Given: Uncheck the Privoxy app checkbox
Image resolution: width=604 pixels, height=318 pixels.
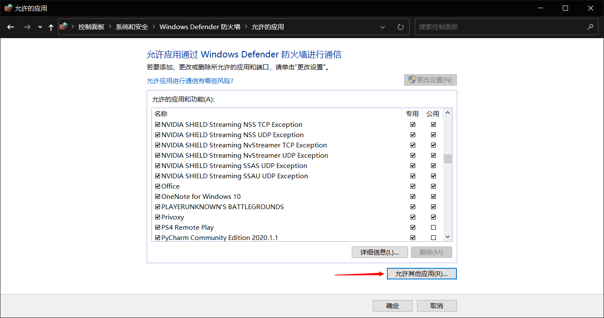Looking at the screenshot, I should pos(157,217).
